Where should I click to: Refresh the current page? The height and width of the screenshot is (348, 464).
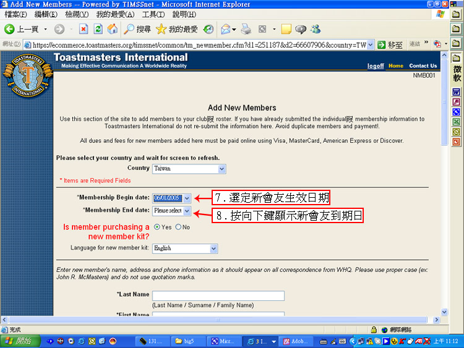coord(98,29)
